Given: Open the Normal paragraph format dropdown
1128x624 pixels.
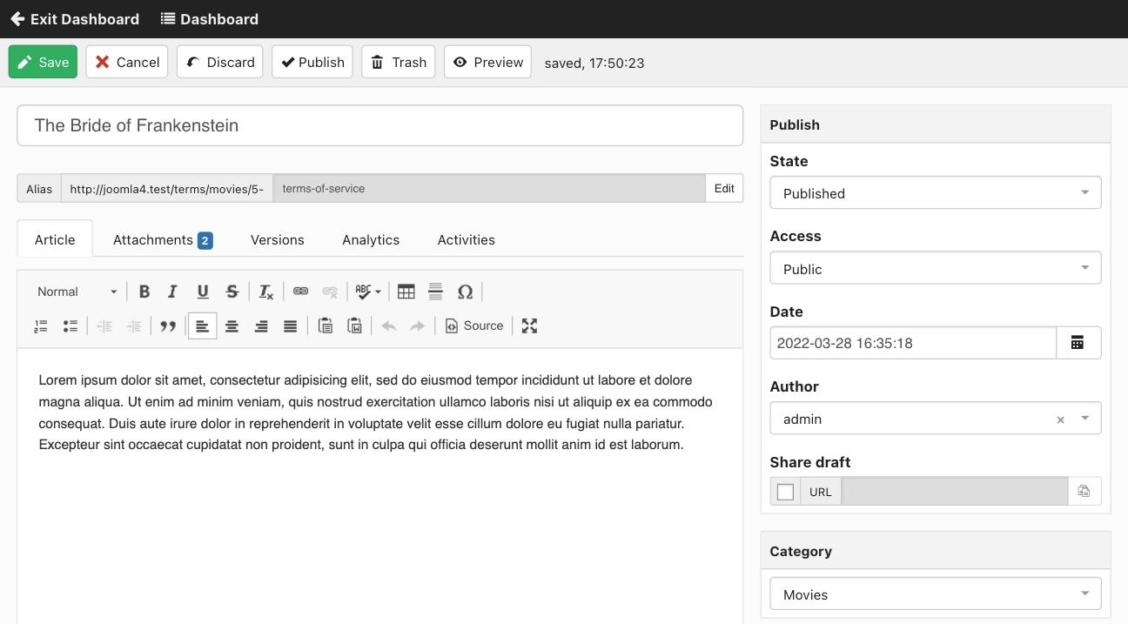Looking at the screenshot, I should [x=77, y=292].
